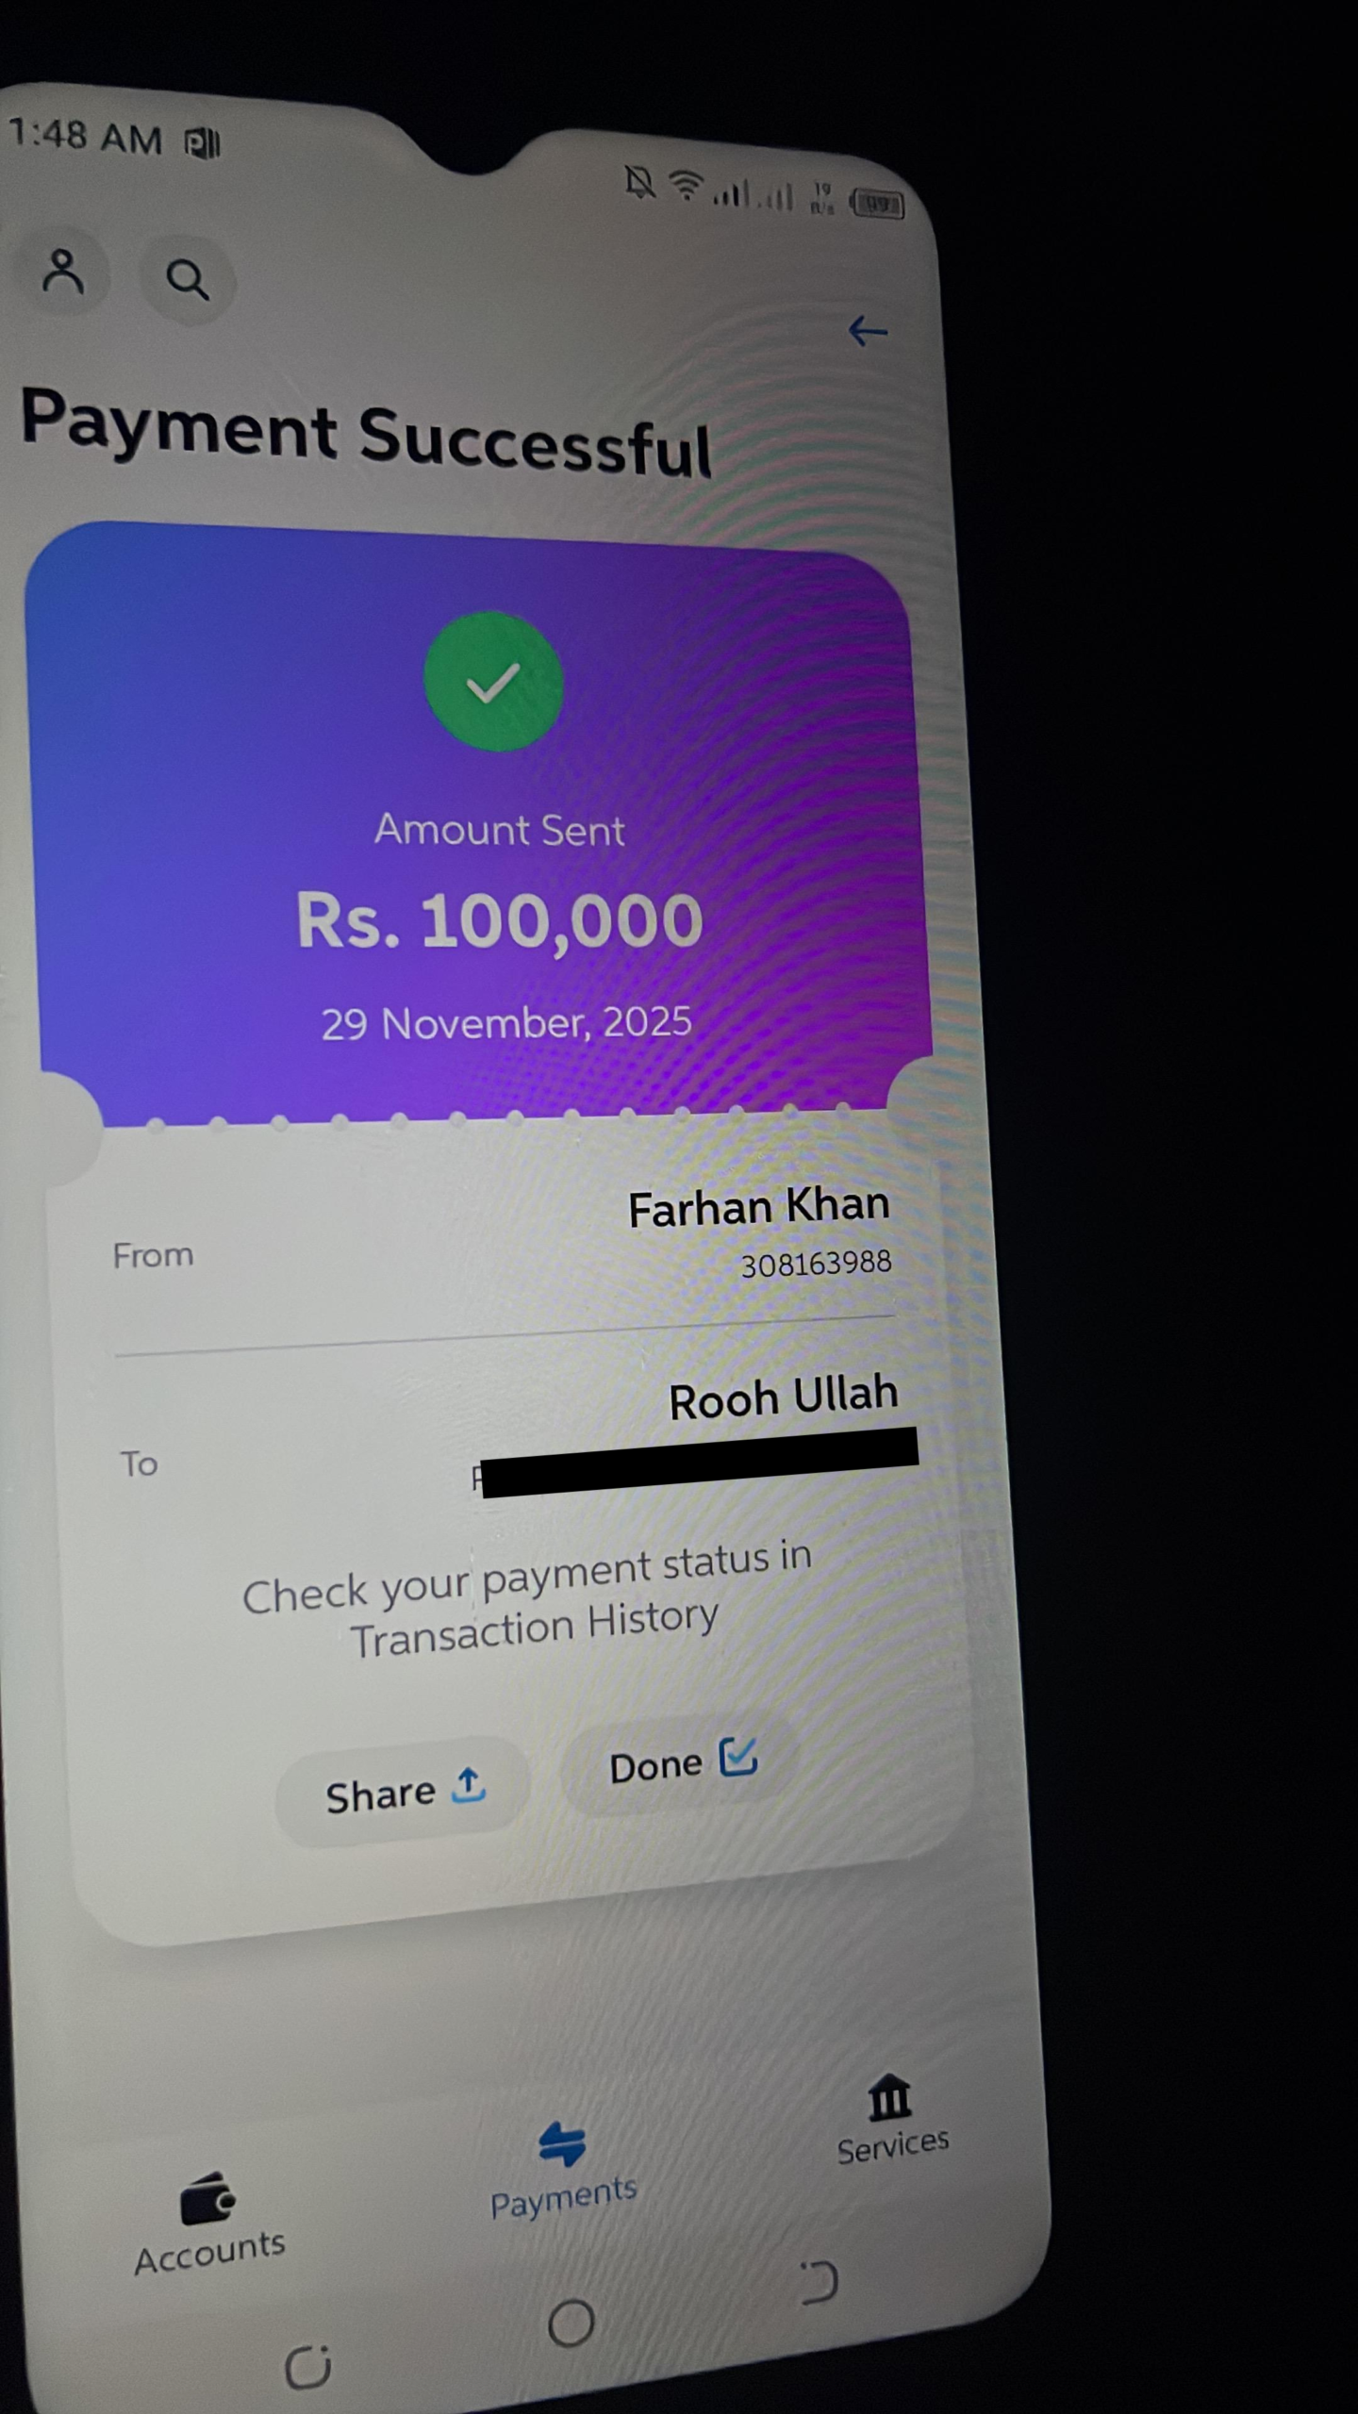Tap the search magnifier icon
1358x2414 pixels.
tap(187, 279)
